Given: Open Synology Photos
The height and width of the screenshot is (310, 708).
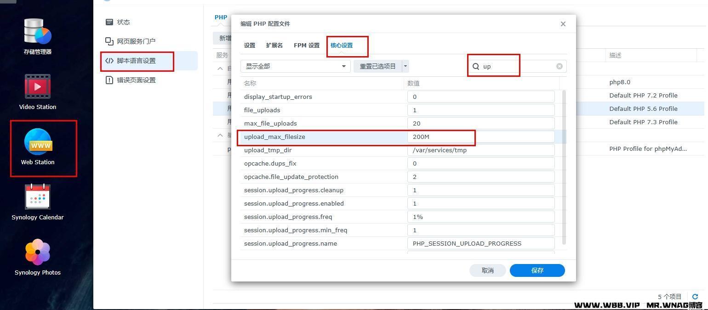Looking at the screenshot, I should 38,258.
